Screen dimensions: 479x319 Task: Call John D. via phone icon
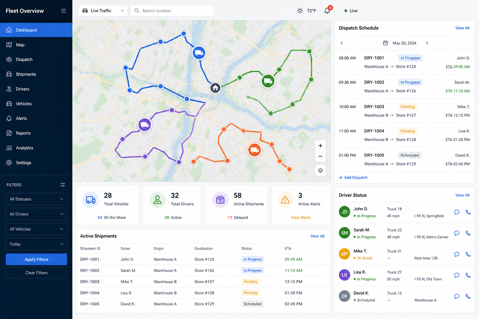point(468,212)
